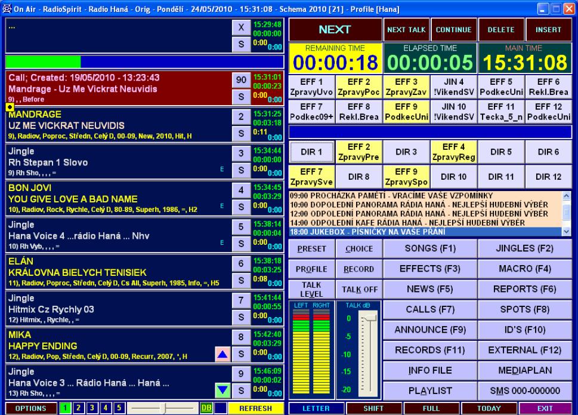Screen dimensions: 578x415
Task: Select playlist page 1 toggle
Action: click(x=67, y=408)
